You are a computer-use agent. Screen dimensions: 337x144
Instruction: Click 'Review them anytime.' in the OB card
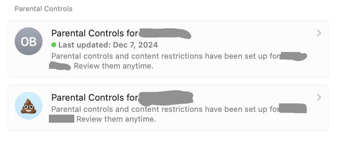pos(114,66)
